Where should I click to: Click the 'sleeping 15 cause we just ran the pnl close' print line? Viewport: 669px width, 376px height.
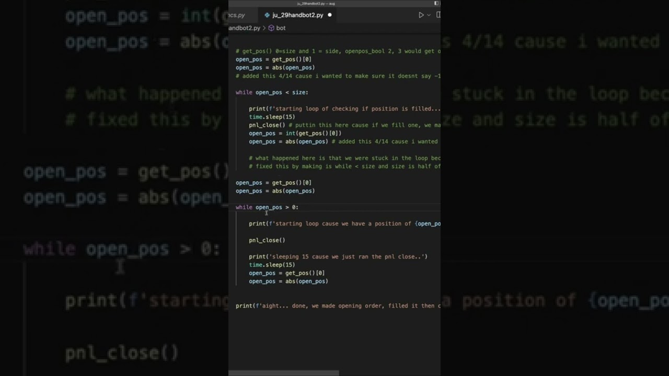338,256
